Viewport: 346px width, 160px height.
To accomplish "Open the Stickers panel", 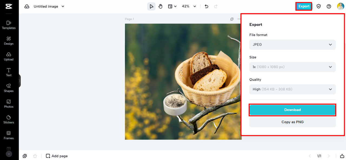I will click(9, 119).
